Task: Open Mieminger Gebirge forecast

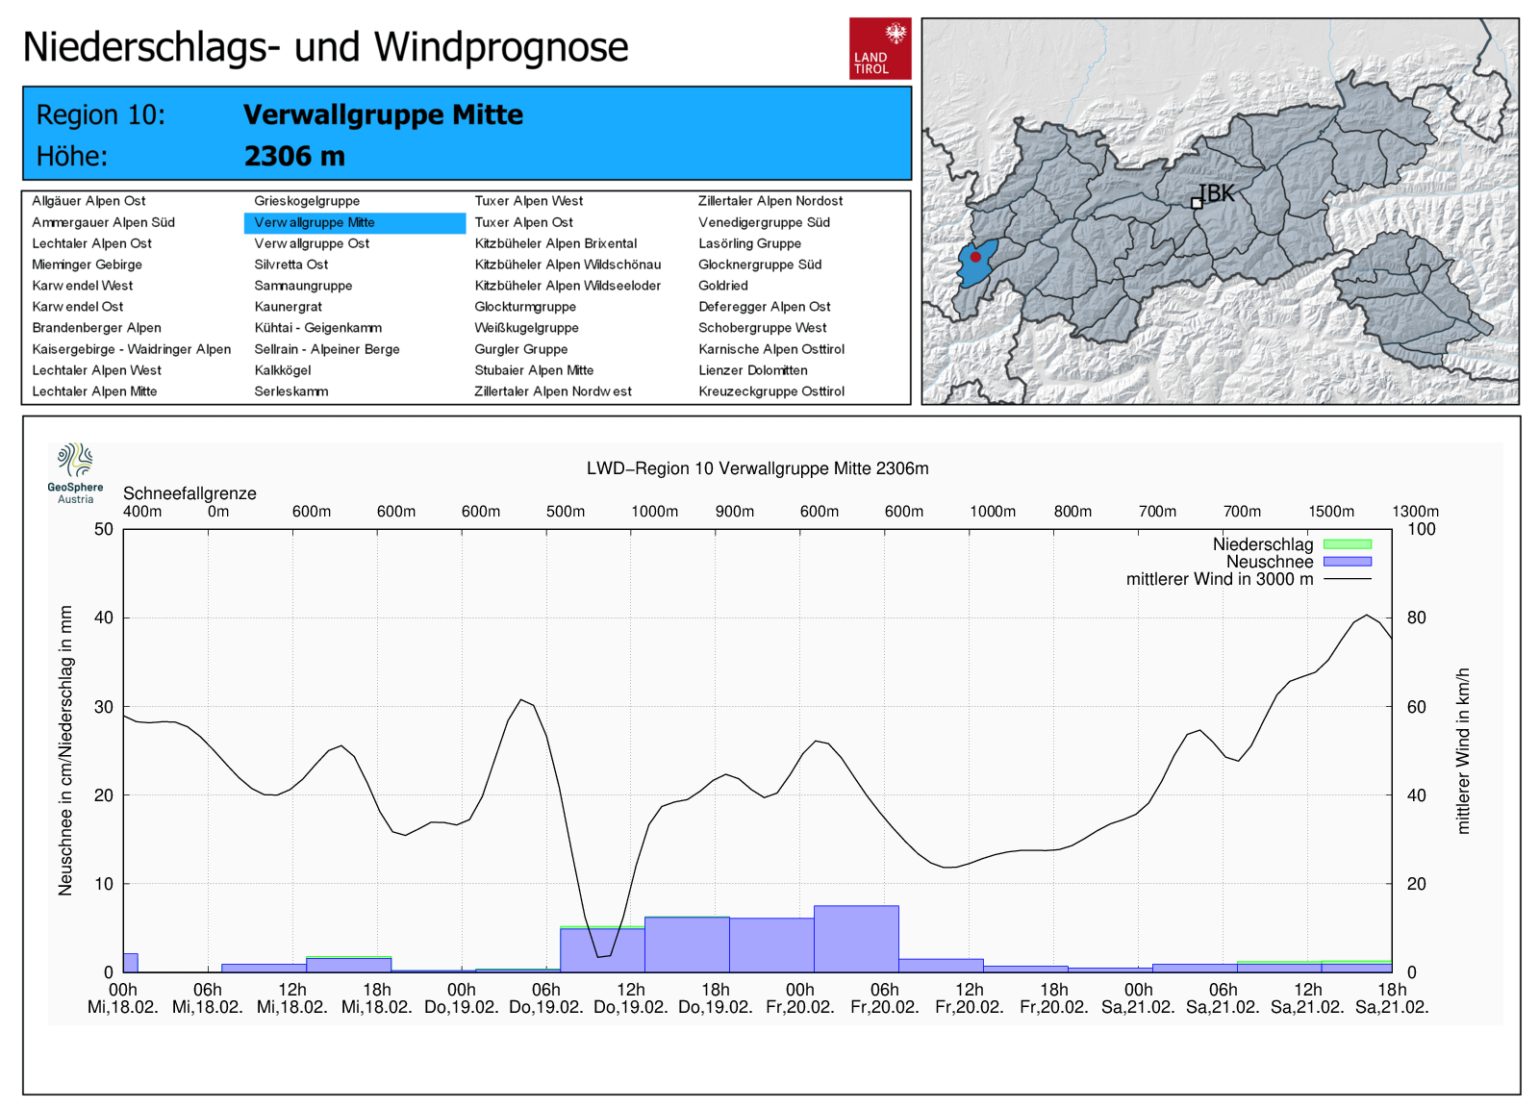Action: click(x=87, y=265)
